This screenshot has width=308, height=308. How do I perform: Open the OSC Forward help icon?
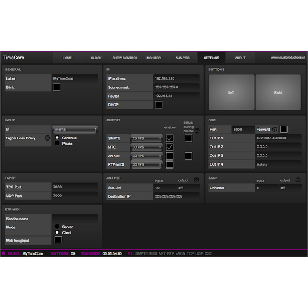click(x=274, y=129)
